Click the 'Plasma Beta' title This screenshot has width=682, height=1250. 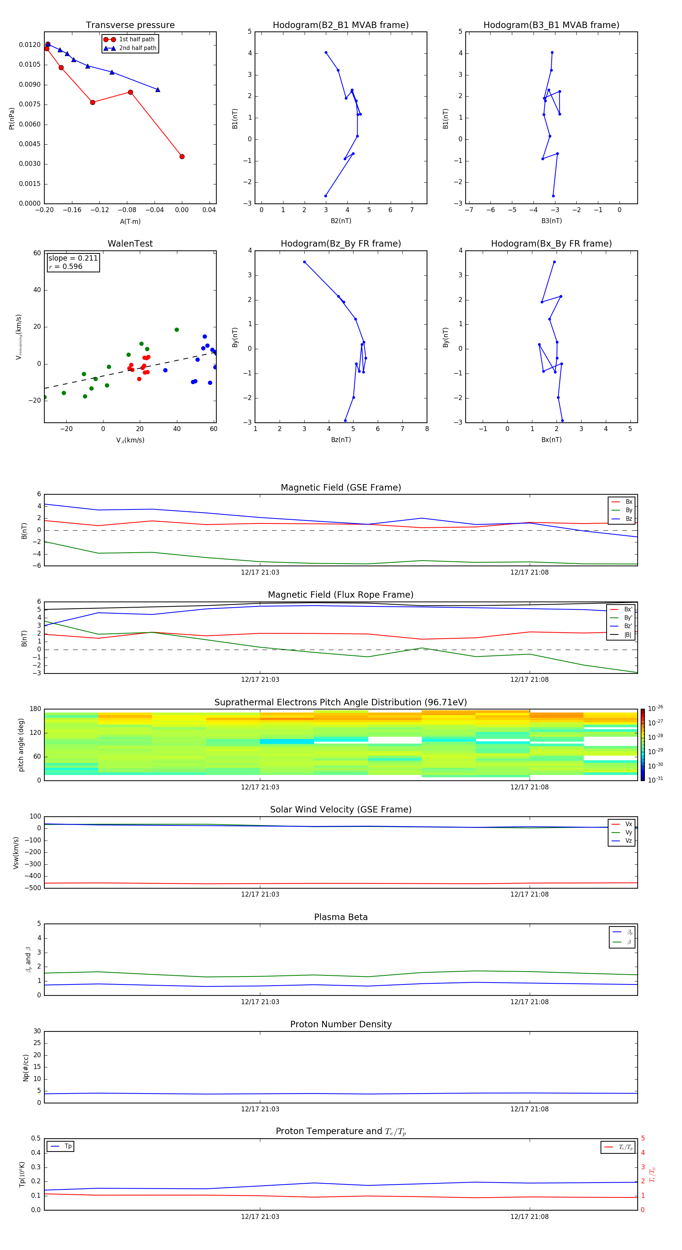[x=341, y=917]
